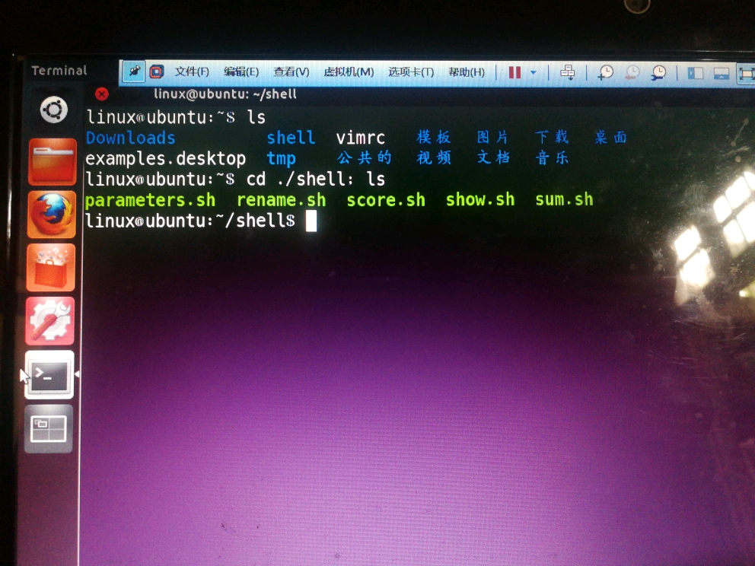Open Ubuntu Software Center bag icon
Screen dimensions: 755x566
coord(50,267)
